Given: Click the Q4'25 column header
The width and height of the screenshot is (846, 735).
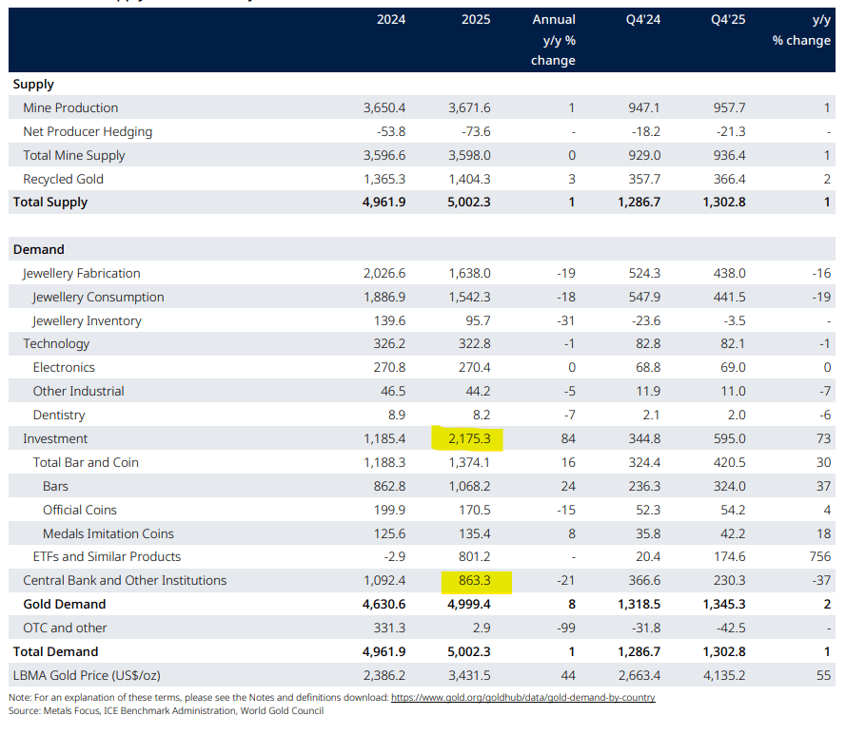Looking at the screenshot, I should 728,19.
